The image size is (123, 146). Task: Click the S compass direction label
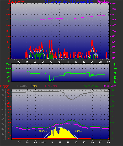tap(115, 73)
